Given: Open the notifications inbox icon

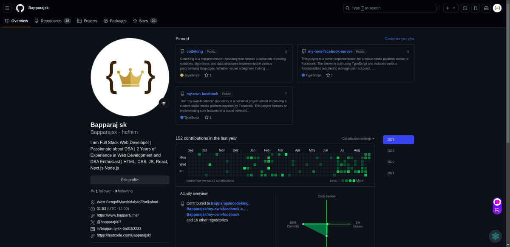Looking at the screenshot, I should (486, 8).
